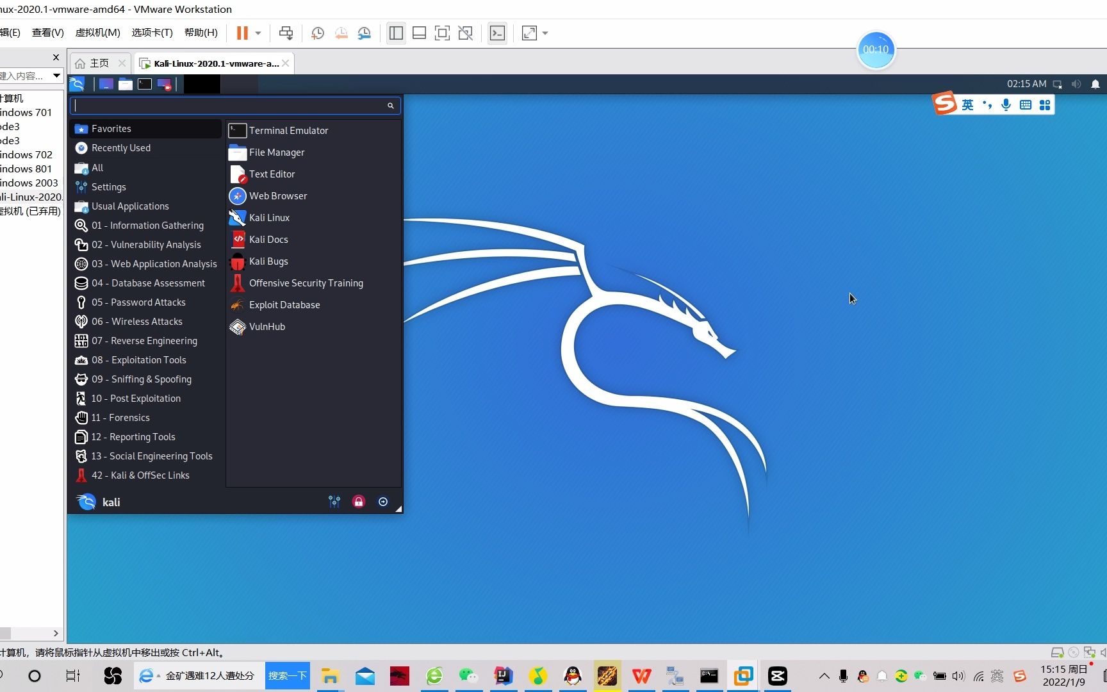
Task: Open Text Editor entry
Action: [x=313, y=174]
